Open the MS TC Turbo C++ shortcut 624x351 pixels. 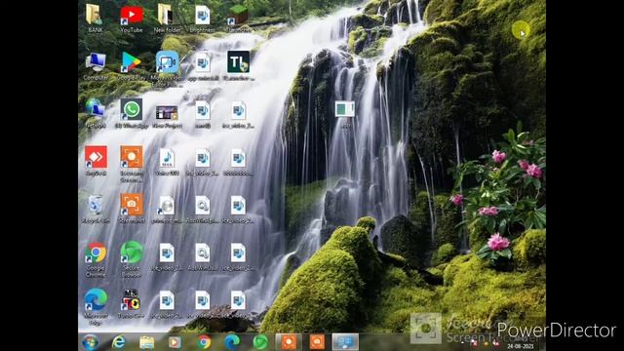pos(131,303)
